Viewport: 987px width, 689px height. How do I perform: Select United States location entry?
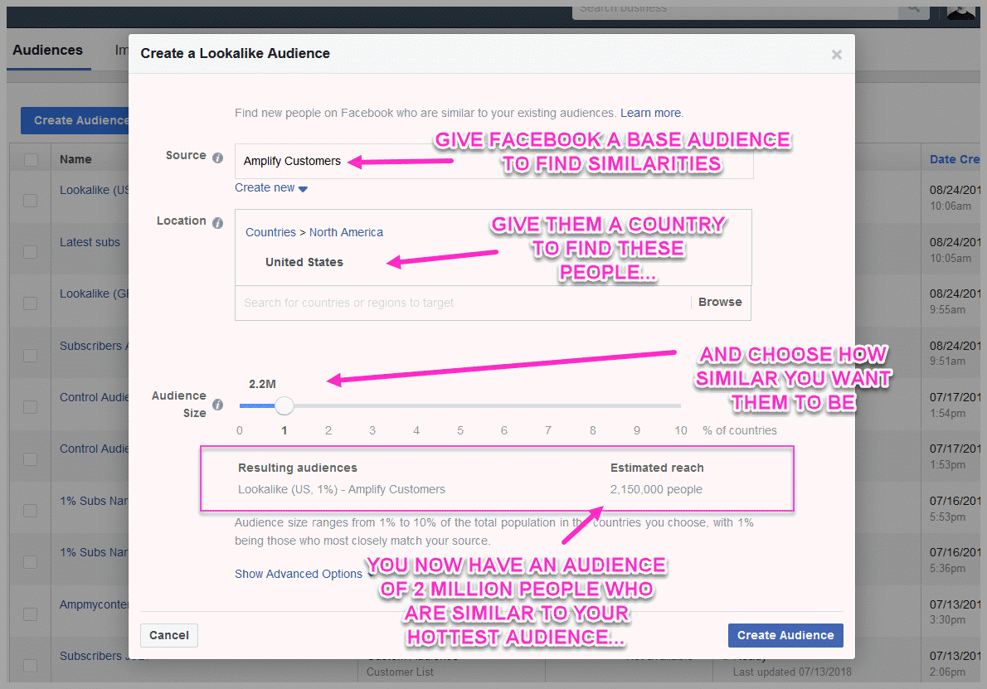304,262
